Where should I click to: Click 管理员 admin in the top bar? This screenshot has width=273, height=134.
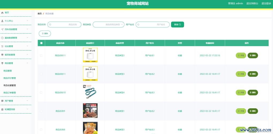[236, 3]
